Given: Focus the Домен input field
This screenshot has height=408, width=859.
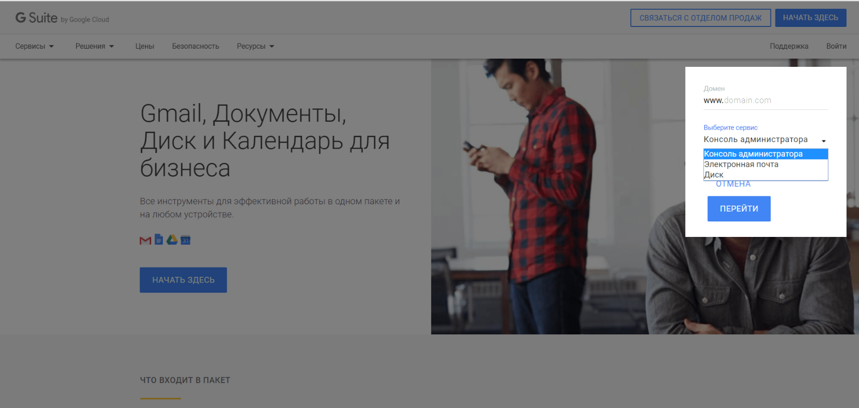Looking at the screenshot, I should point(766,101).
